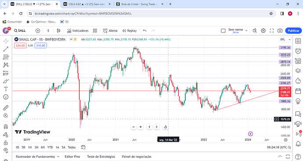Toggle magnet mode for drawings
The width and height of the screenshot is (303, 161).
click(6, 126)
